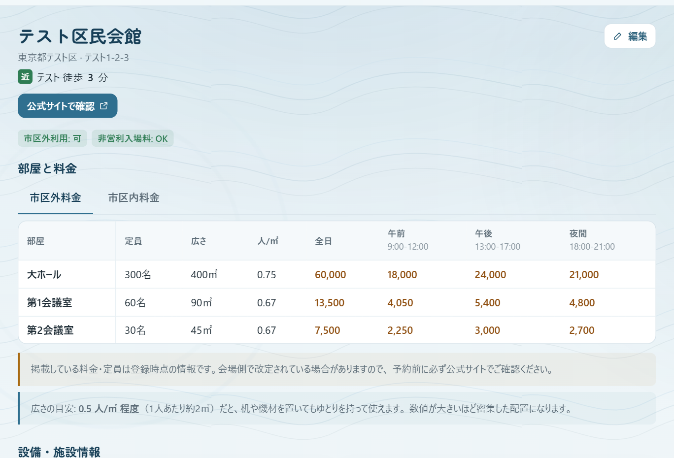The image size is (674, 458).
Task: Select the 第2会議室 room row name
Action: (x=50, y=330)
